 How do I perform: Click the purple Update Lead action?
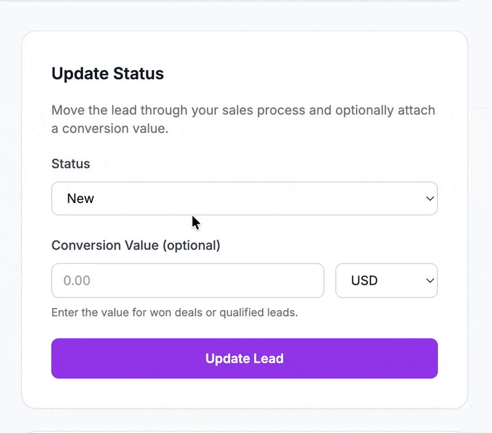pyautogui.click(x=244, y=358)
